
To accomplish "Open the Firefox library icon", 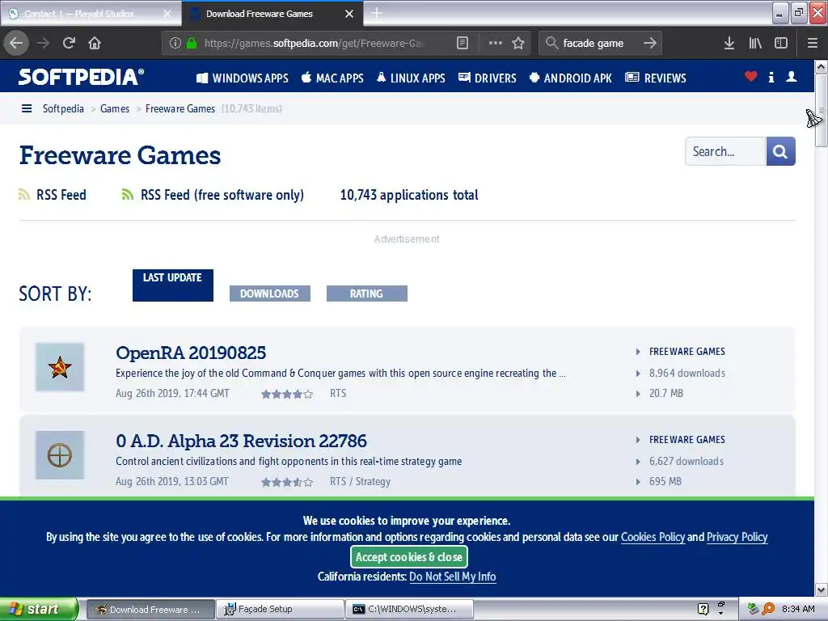I will pyautogui.click(x=755, y=43).
